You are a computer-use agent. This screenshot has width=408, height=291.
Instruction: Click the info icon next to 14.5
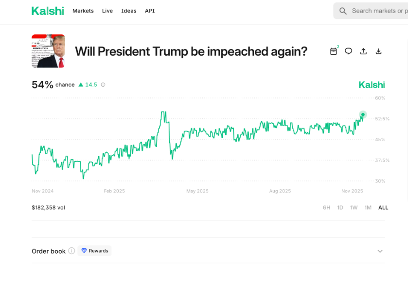tap(103, 85)
